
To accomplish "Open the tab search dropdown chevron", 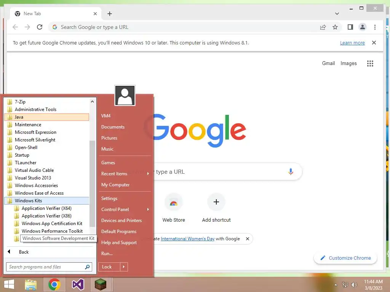I will pos(337,14).
